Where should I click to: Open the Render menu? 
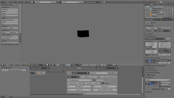pyautogui.click(x=21, y=2)
